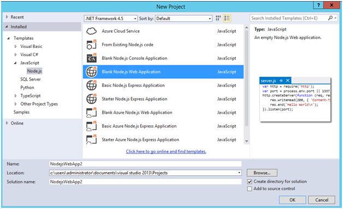The width and height of the screenshot is (343, 209).
Task: Open the Sort by Default dropdown
Action: [x=184, y=19]
